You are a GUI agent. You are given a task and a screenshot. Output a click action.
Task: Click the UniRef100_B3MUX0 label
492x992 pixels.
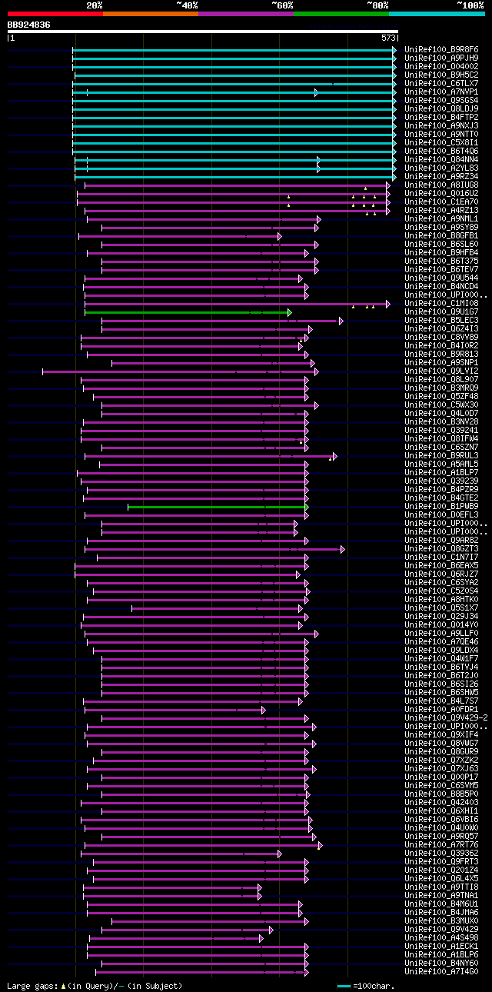pos(441,921)
